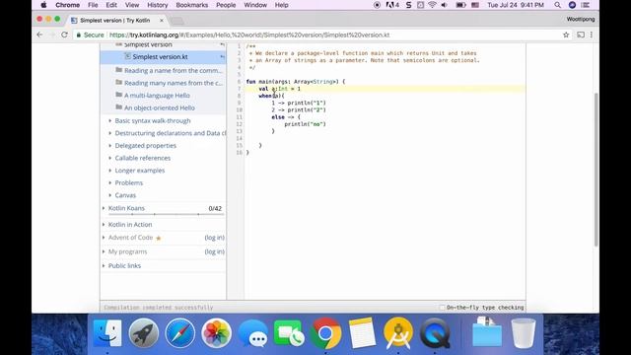The height and width of the screenshot is (355, 631).
Task: Open Launchpad rocket in the dock
Action: pos(144,333)
